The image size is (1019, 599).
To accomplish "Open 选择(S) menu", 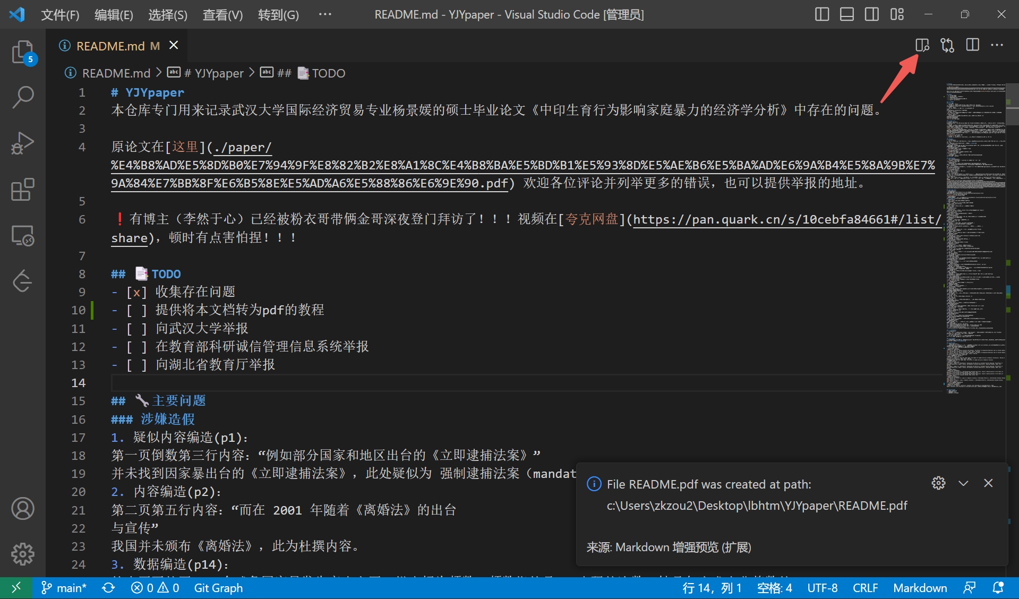I will [168, 14].
